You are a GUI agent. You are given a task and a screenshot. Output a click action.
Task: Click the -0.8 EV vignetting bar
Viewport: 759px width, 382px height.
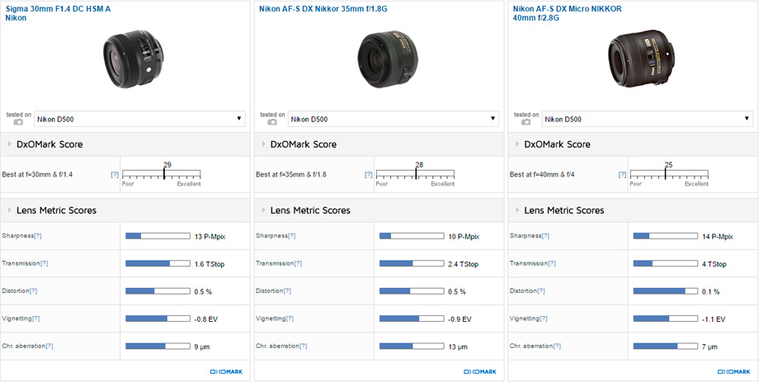click(x=158, y=318)
